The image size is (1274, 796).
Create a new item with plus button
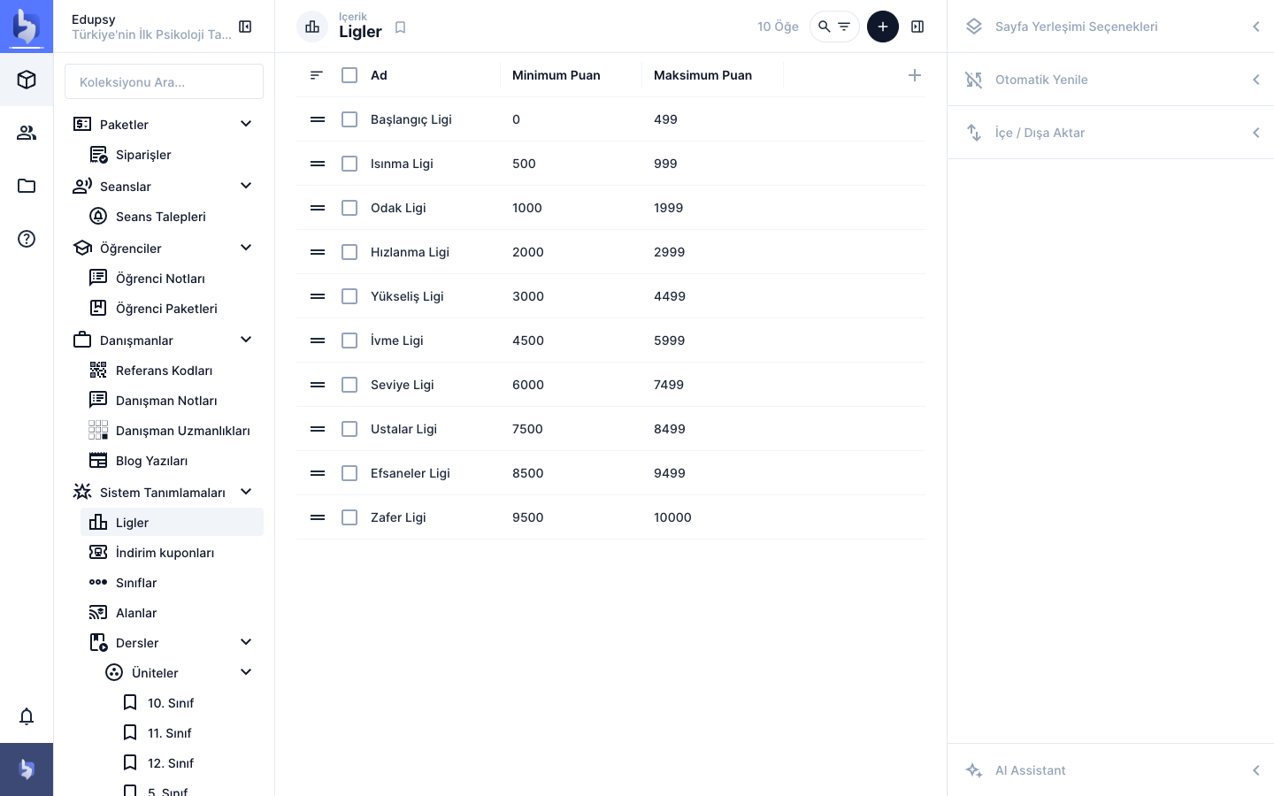pyautogui.click(x=883, y=27)
